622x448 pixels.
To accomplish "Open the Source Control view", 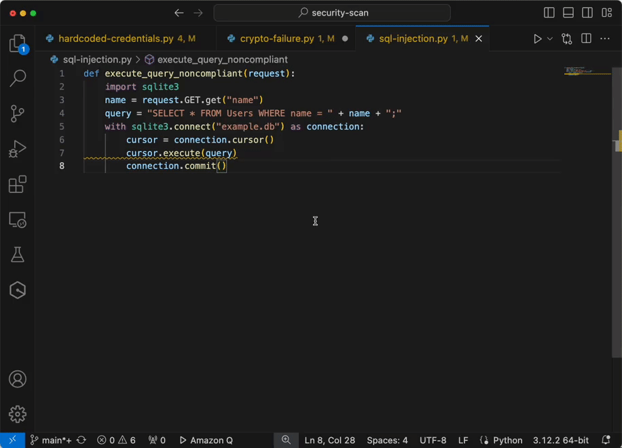I will pos(17,113).
